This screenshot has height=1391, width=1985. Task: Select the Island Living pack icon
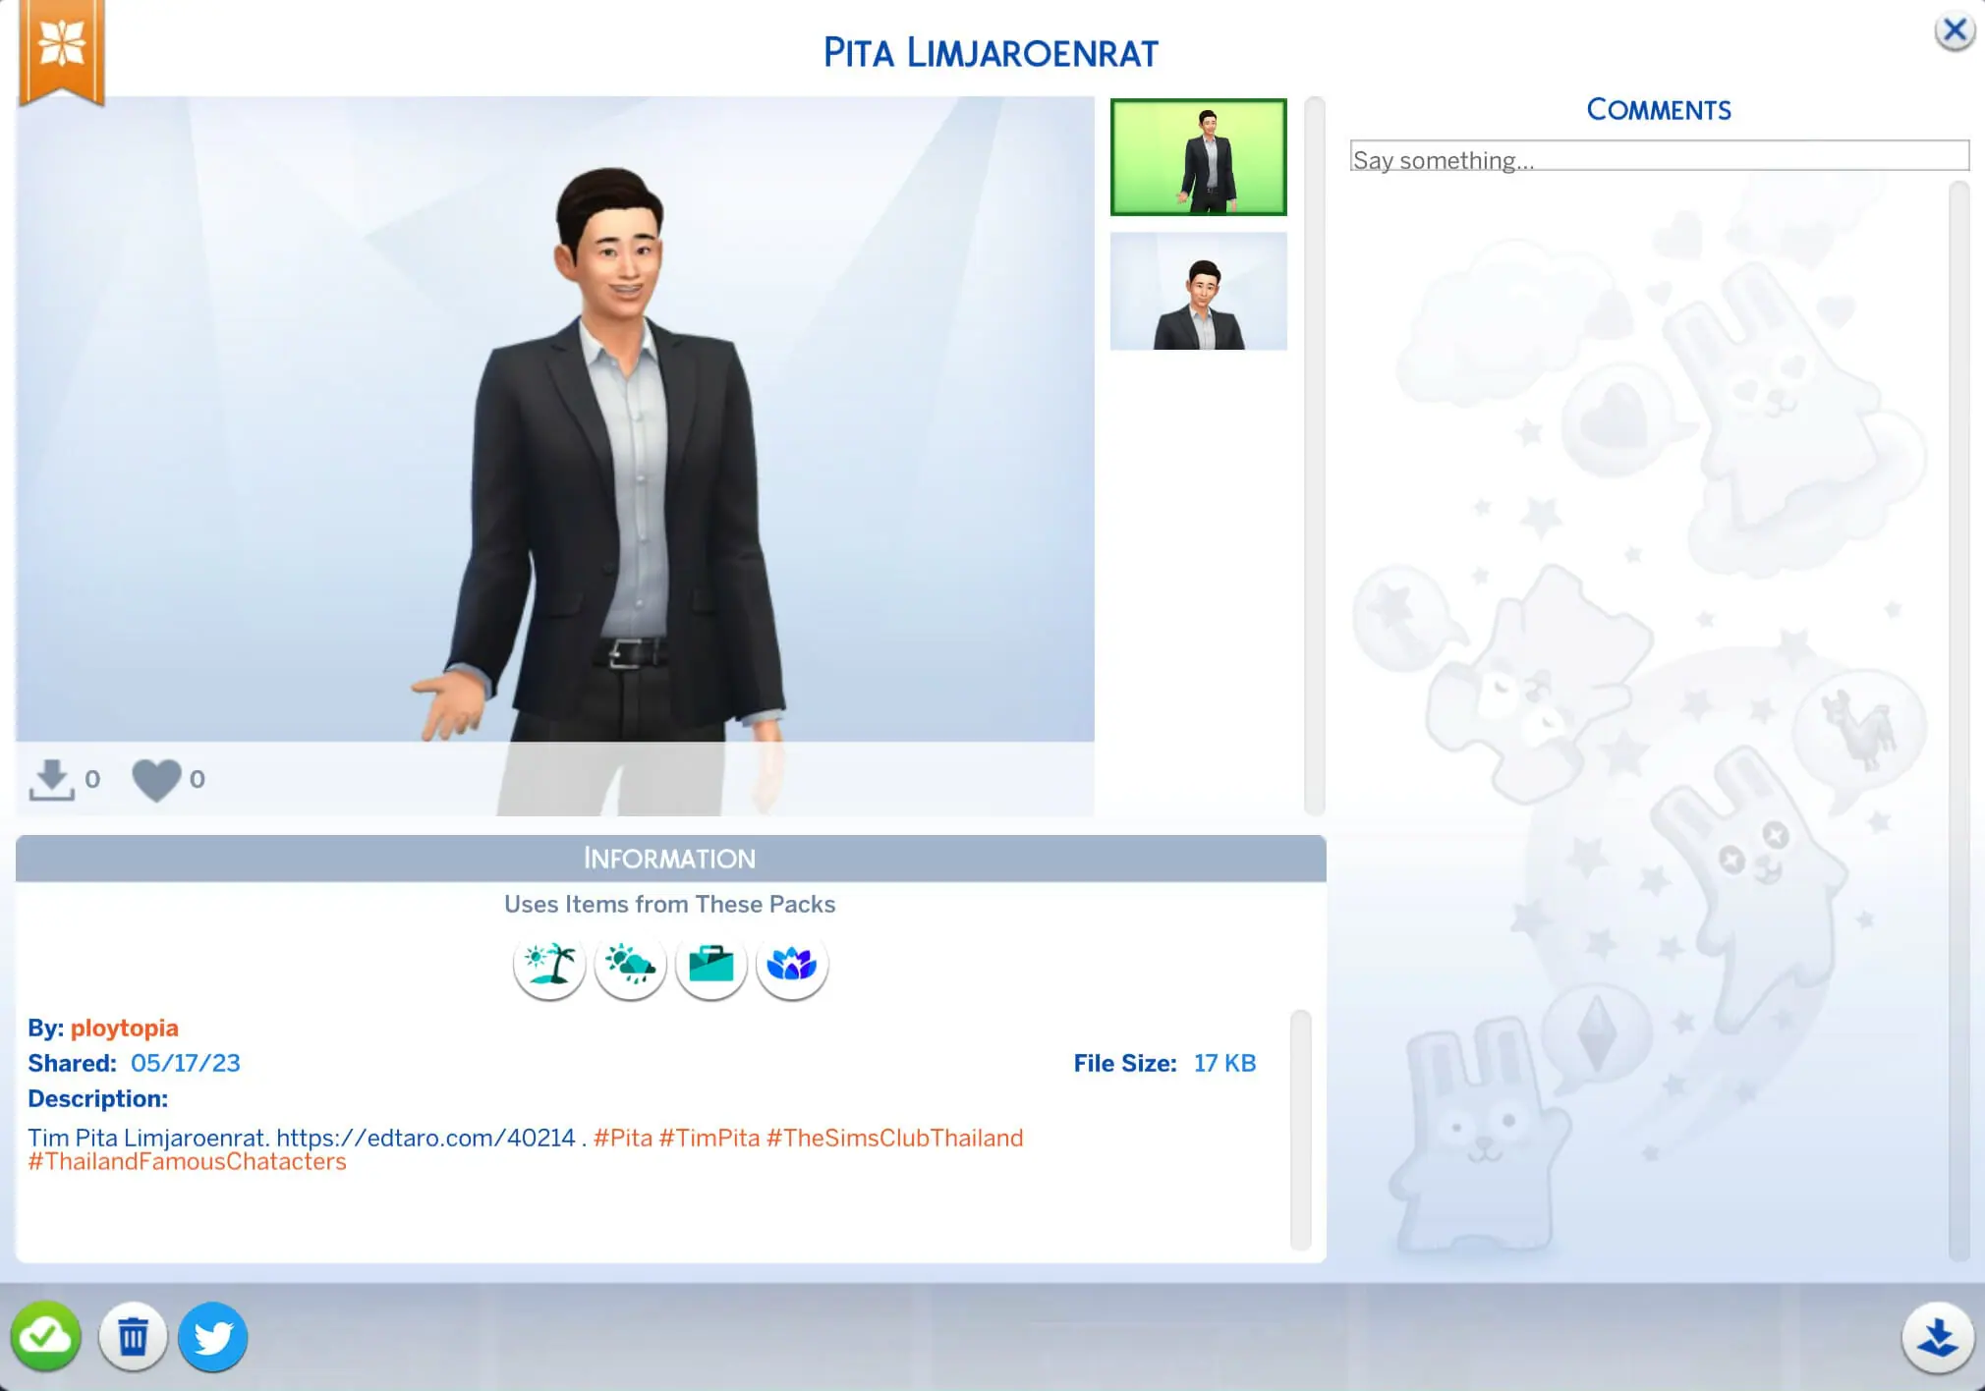(x=549, y=966)
